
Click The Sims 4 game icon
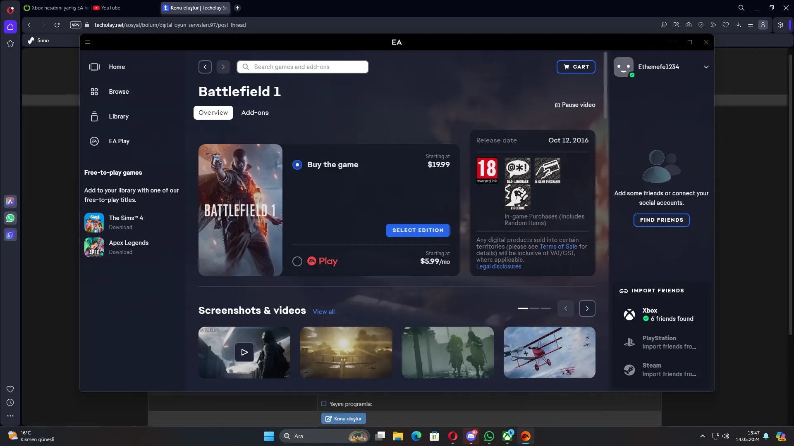click(x=94, y=223)
